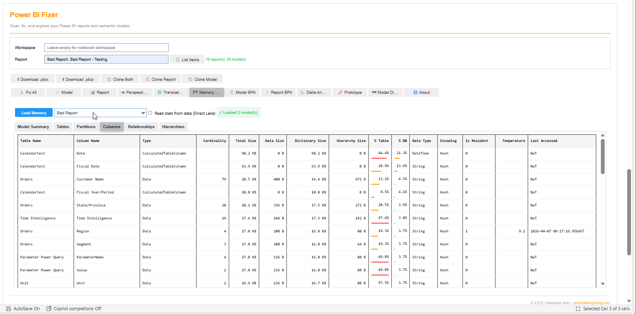This screenshot has width=636, height=314.
Task: Run the Model BPA scanner
Action: pos(243,92)
